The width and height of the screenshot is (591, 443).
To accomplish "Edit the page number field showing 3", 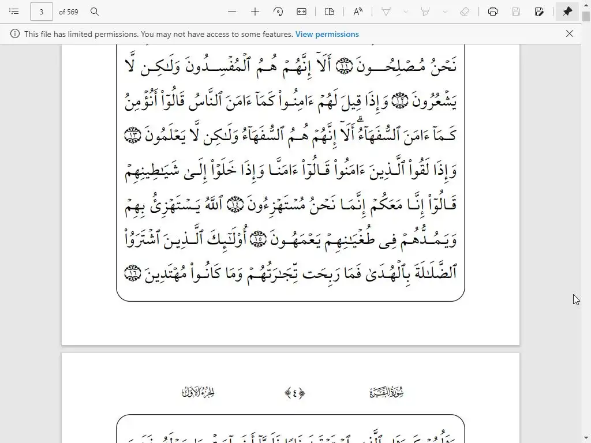I will click(x=42, y=12).
